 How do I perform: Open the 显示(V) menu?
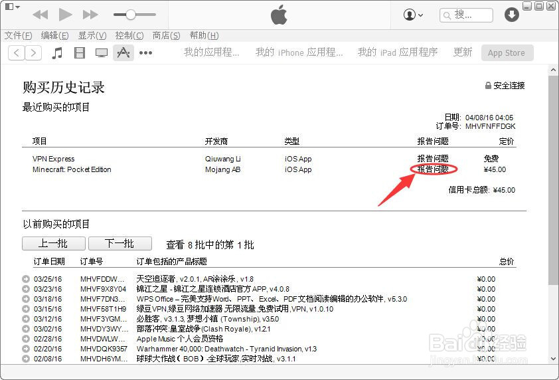click(x=92, y=35)
